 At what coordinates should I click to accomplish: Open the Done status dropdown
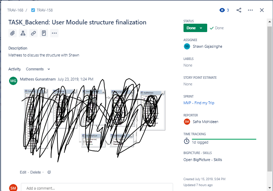(195, 28)
